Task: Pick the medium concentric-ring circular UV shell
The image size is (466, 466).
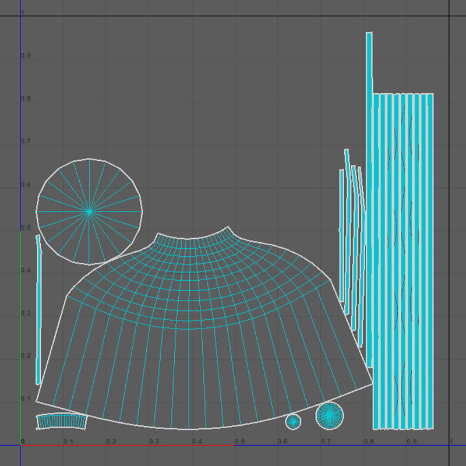Action: click(x=330, y=416)
